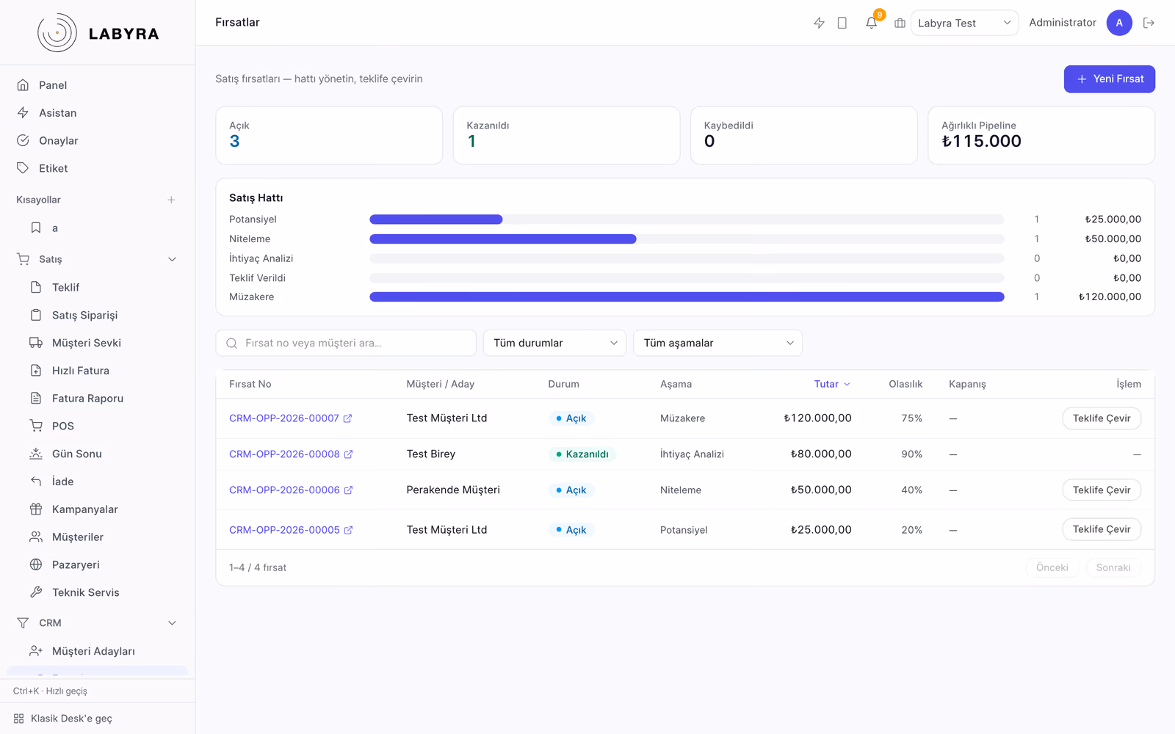This screenshot has width=1175, height=734.
Task: Open external link icon for CRM-OPP-2026-00006
Action: (348, 490)
